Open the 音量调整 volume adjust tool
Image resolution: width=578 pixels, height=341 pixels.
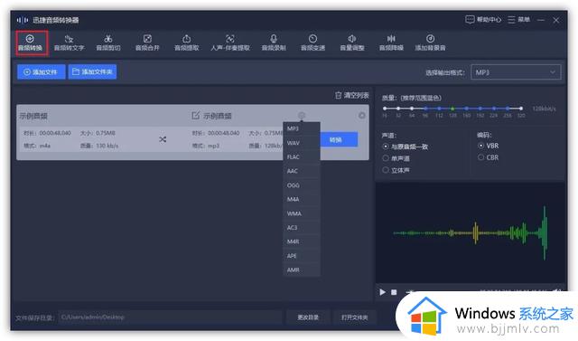tap(352, 43)
